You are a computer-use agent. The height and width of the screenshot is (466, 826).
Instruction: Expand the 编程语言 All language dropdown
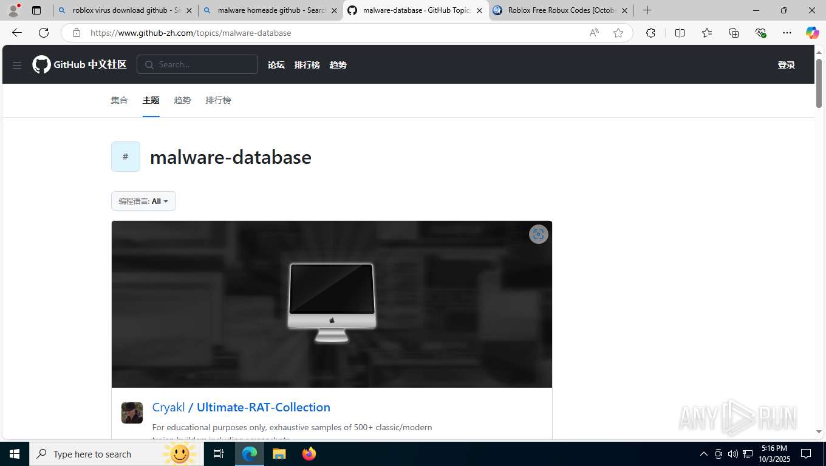(143, 201)
